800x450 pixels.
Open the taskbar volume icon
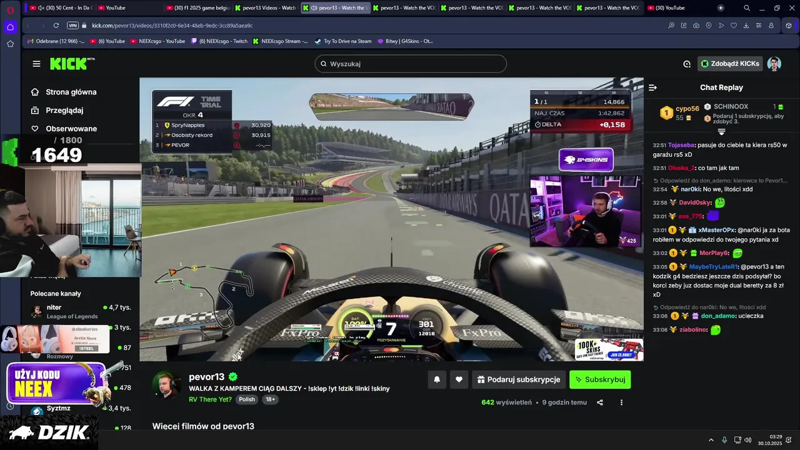pyautogui.click(x=748, y=440)
